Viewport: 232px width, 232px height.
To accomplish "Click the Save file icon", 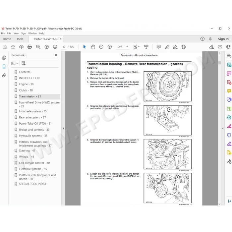I will pos(5,47).
